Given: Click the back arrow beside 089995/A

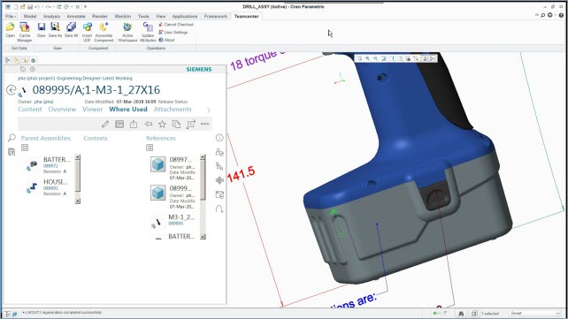Looking at the screenshot, I should [12, 90].
